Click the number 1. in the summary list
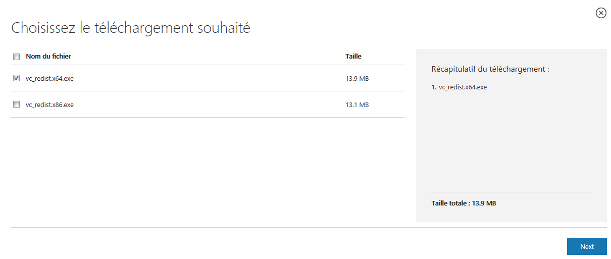This screenshot has height=259, width=611. tap(434, 87)
